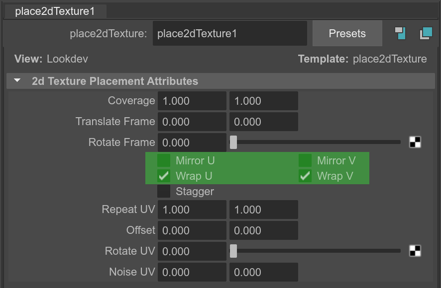
Task: Select the place2dTexture1 tab
Action: (x=55, y=11)
